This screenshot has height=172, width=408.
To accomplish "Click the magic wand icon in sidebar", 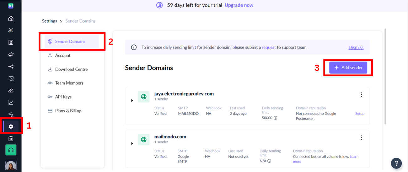I will 11,31.
